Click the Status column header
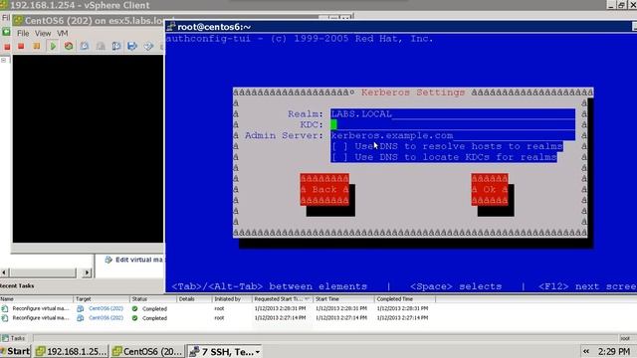This screenshot has height=358, width=637. pyautogui.click(x=153, y=299)
